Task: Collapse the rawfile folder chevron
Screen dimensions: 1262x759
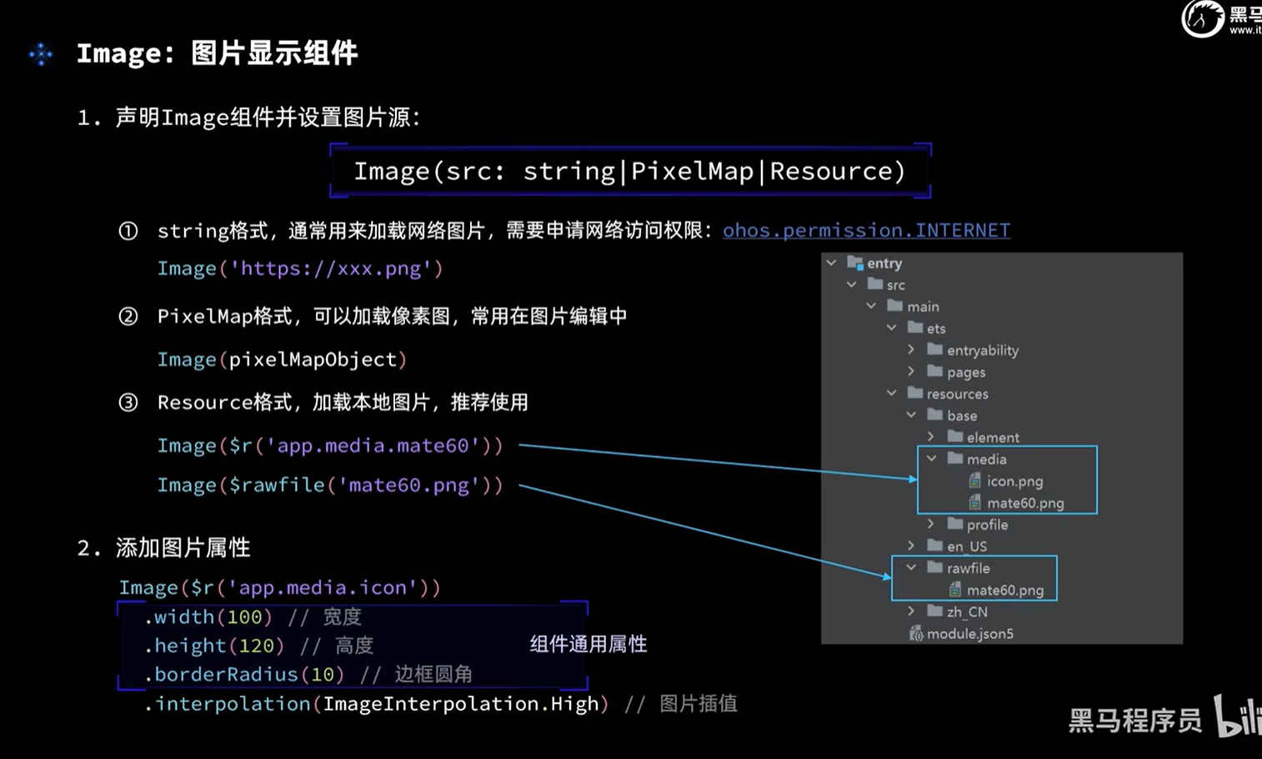Action: [911, 567]
